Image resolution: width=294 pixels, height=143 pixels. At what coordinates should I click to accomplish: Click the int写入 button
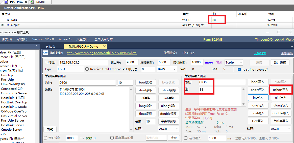[x=258, y=98]
